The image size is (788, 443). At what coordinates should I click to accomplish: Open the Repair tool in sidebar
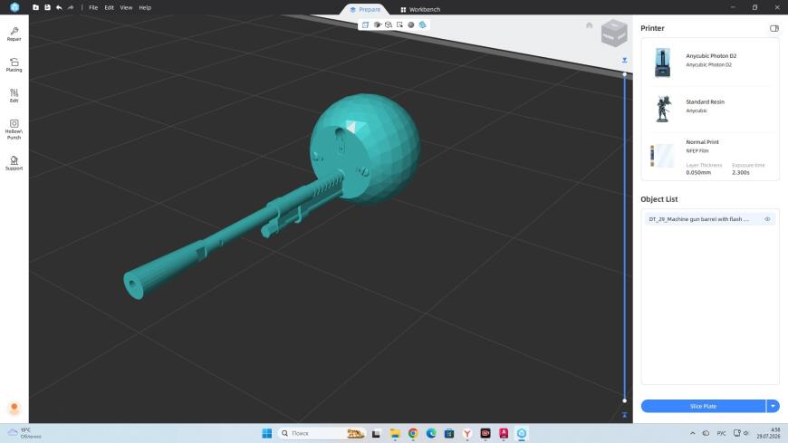(x=14, y=34)
